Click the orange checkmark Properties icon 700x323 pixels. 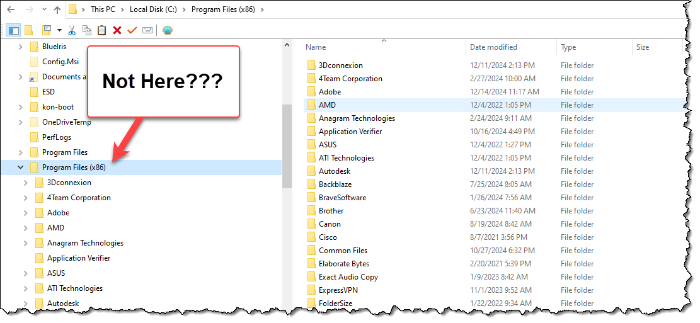coord(132,30)
